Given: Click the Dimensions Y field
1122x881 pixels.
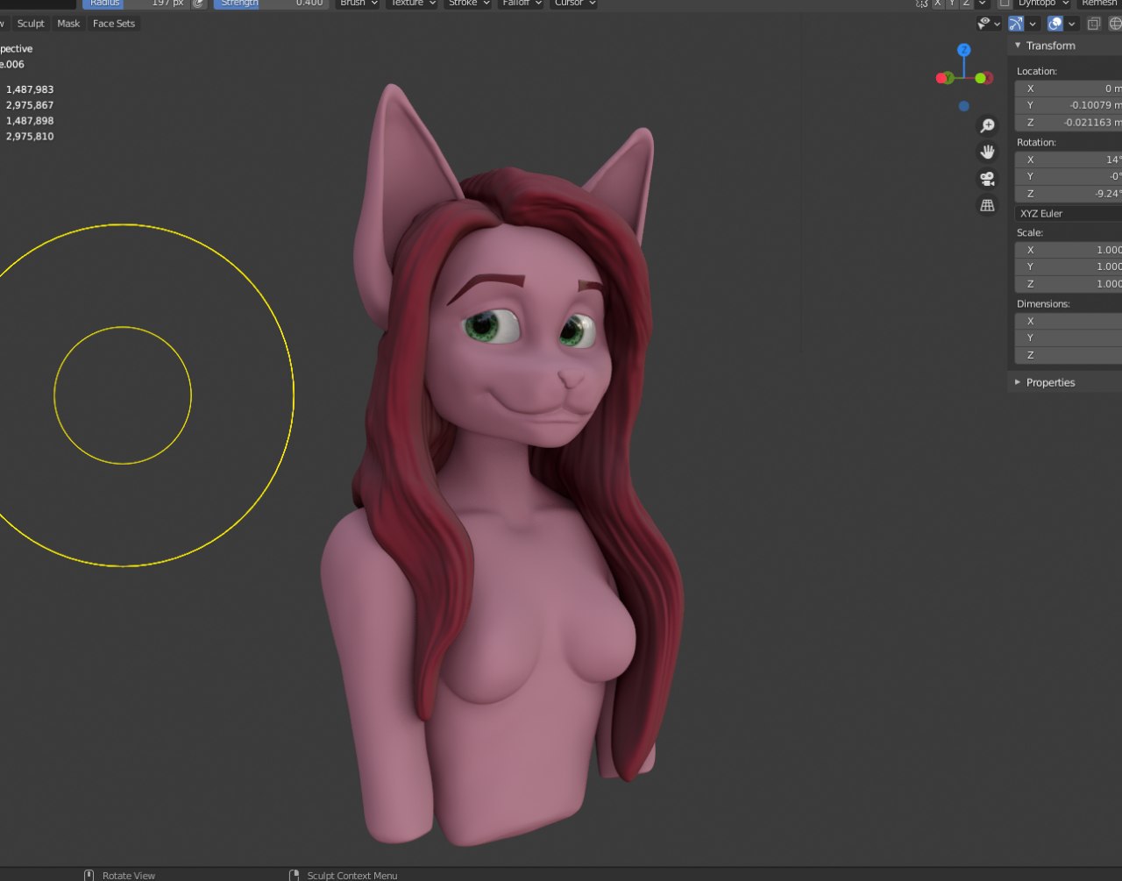Looking at the screenshot, I should coord(1069,337).
